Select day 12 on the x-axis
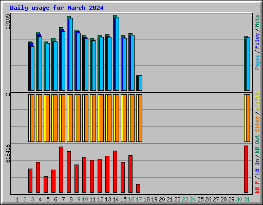263x205 pixels. [x=100, y=199]
